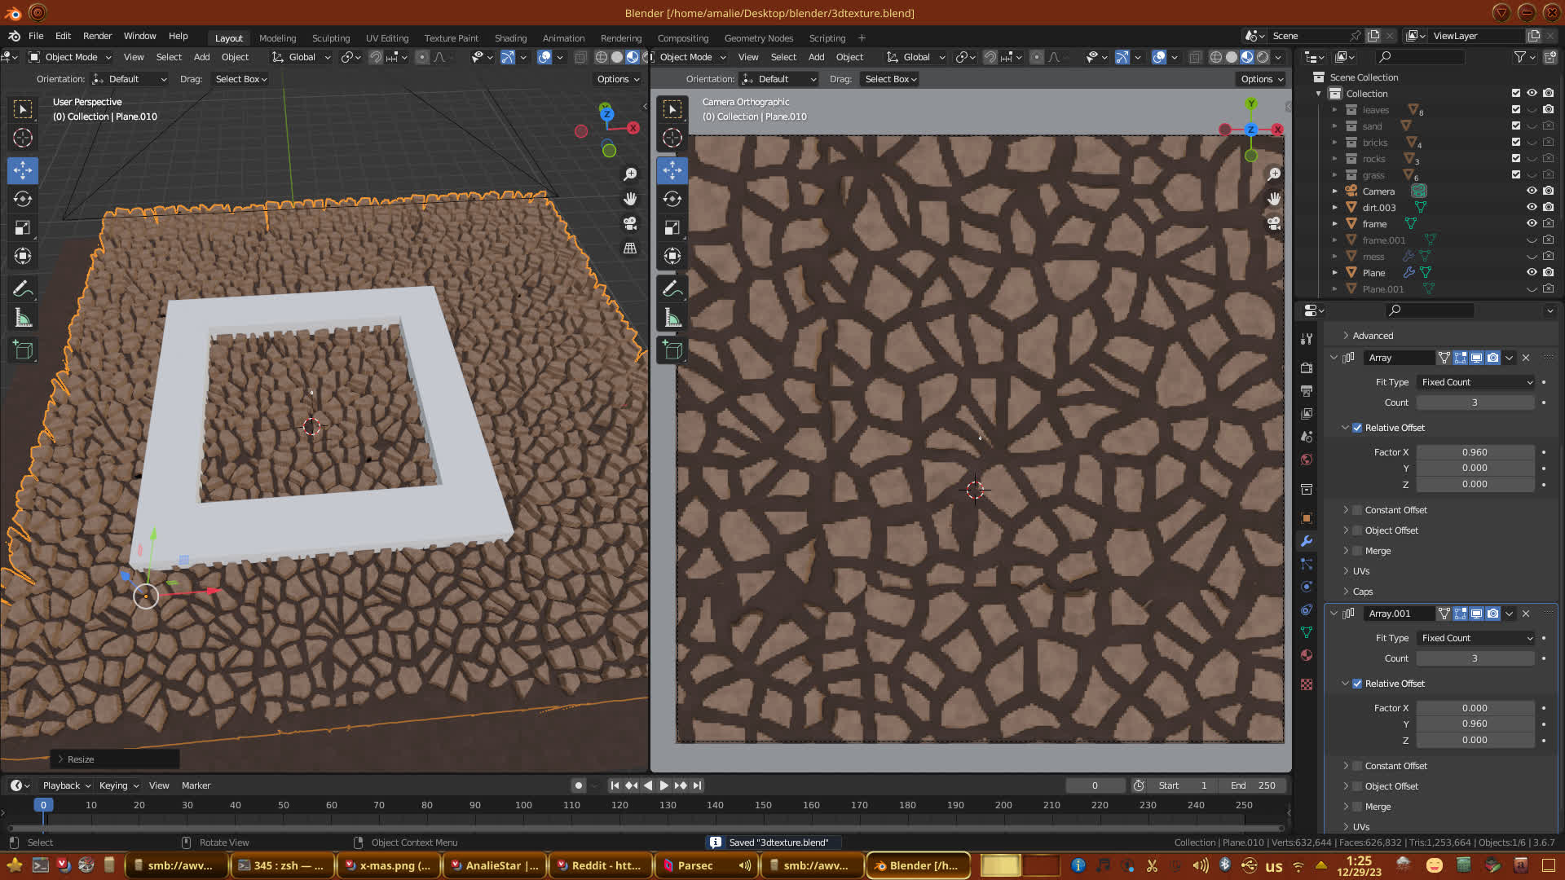Select the Add Cube tool in left viewport
This screenshot has width=1565, height=880.
point(23,350)
